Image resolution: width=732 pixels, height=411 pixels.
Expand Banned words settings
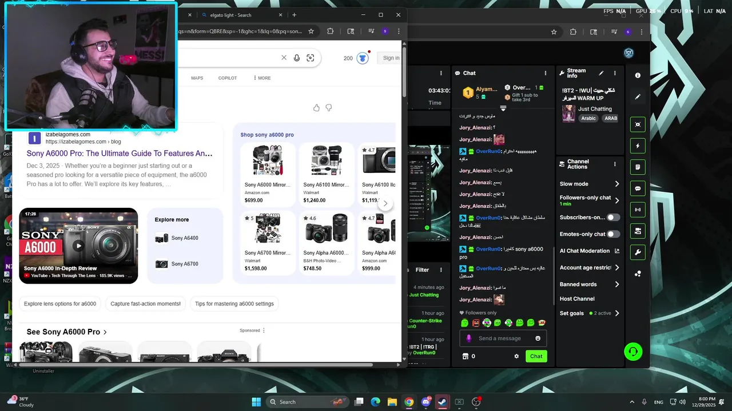point(590,284)
